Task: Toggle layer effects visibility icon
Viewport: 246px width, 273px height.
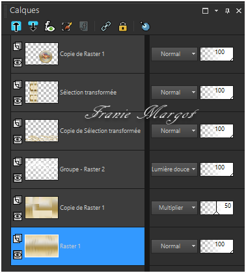Action: [49, 27]
